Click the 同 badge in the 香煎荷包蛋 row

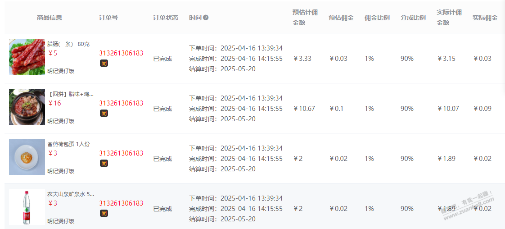click(x=104, y=163)
